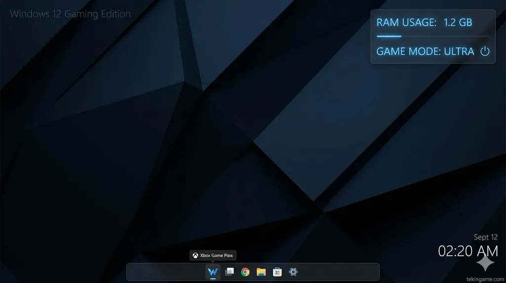Viewport: 506px width, 283px height.
Task: Open the clock showing 02:20 AM
Action: click(467, 251)
